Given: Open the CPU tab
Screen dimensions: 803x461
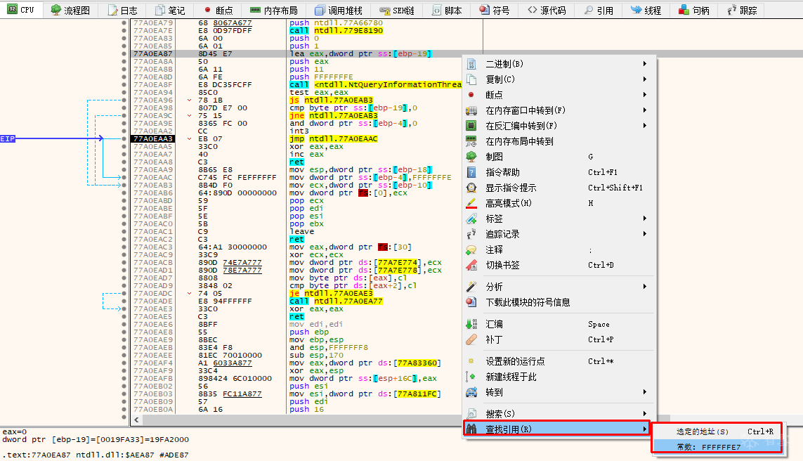Looking at the screenshot, I should tap(20, 10).
